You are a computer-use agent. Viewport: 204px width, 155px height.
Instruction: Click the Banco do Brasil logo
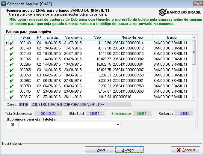180,12
